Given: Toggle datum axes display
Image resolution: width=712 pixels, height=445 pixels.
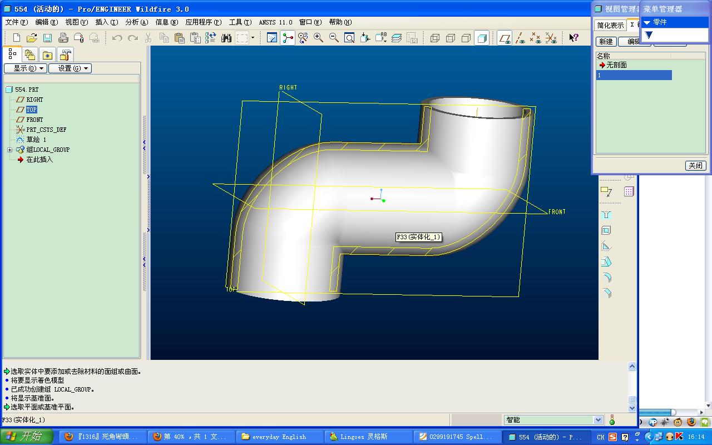Looking at the screenshot, I should pos(520,38).
